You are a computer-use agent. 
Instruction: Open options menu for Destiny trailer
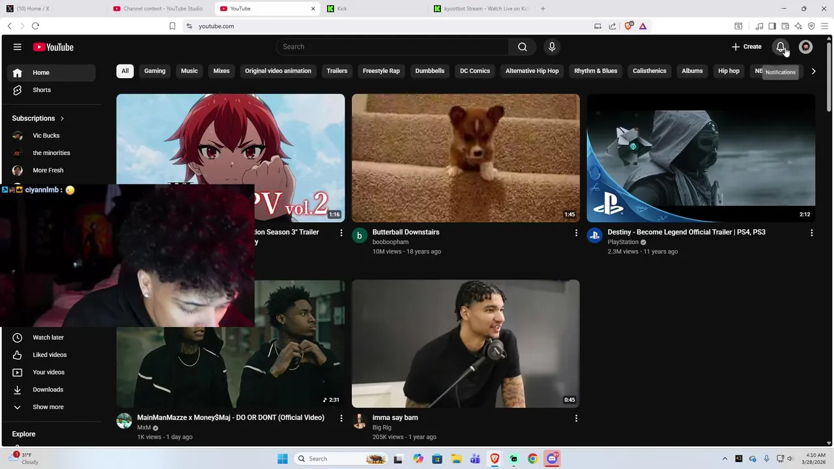[811, 233]
